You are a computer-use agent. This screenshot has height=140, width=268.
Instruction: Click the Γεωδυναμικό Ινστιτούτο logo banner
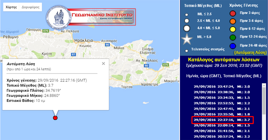(102, 17)
